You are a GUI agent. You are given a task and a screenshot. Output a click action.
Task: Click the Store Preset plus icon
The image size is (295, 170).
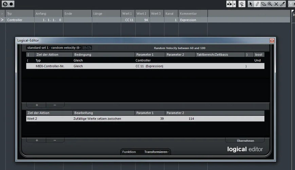(85, 48)
